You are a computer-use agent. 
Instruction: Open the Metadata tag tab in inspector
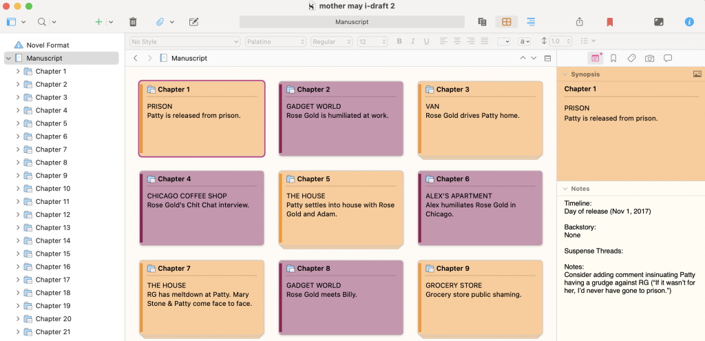(631, 58)
